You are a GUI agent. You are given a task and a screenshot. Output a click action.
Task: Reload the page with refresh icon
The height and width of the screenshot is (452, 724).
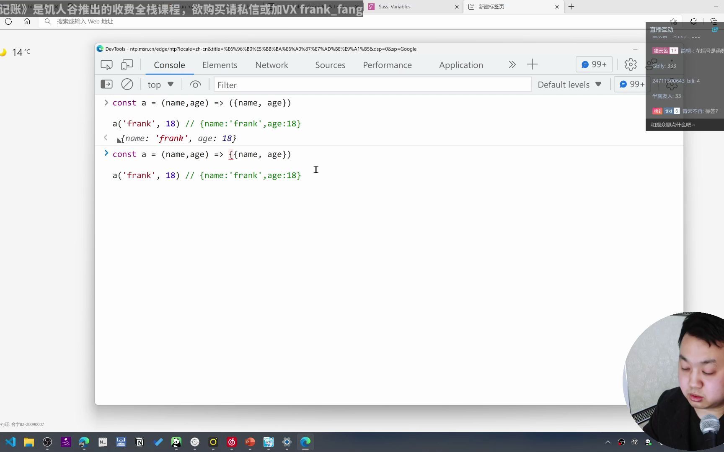coord(8,21)
